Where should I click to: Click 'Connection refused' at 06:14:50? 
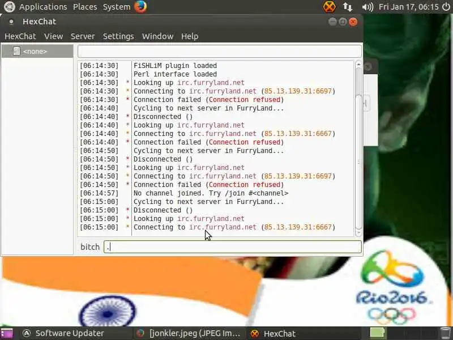(x=245, y=185)
